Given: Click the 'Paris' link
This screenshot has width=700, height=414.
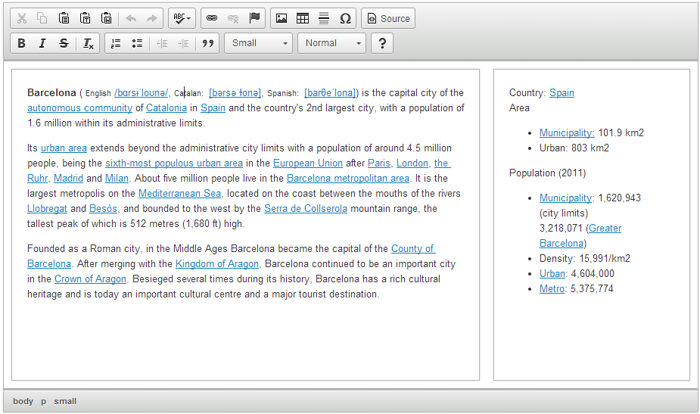Looking at the screenshot, I should 379,163.
